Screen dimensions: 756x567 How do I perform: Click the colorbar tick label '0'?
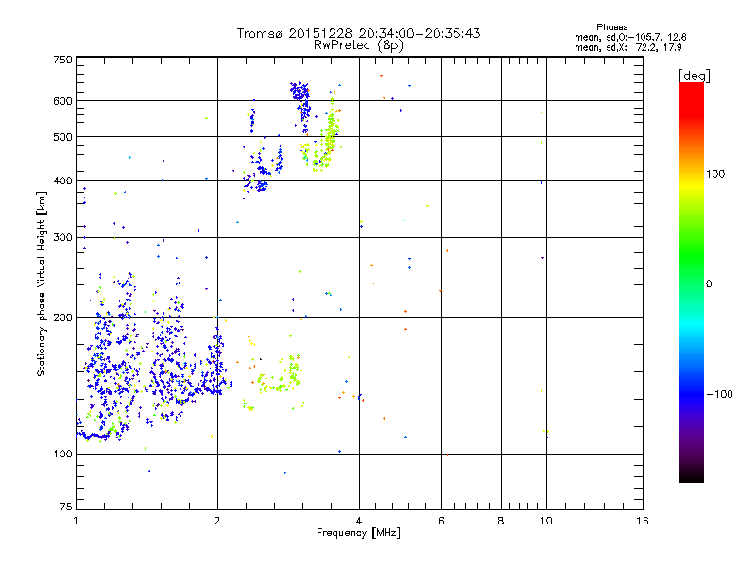point(709,284)
